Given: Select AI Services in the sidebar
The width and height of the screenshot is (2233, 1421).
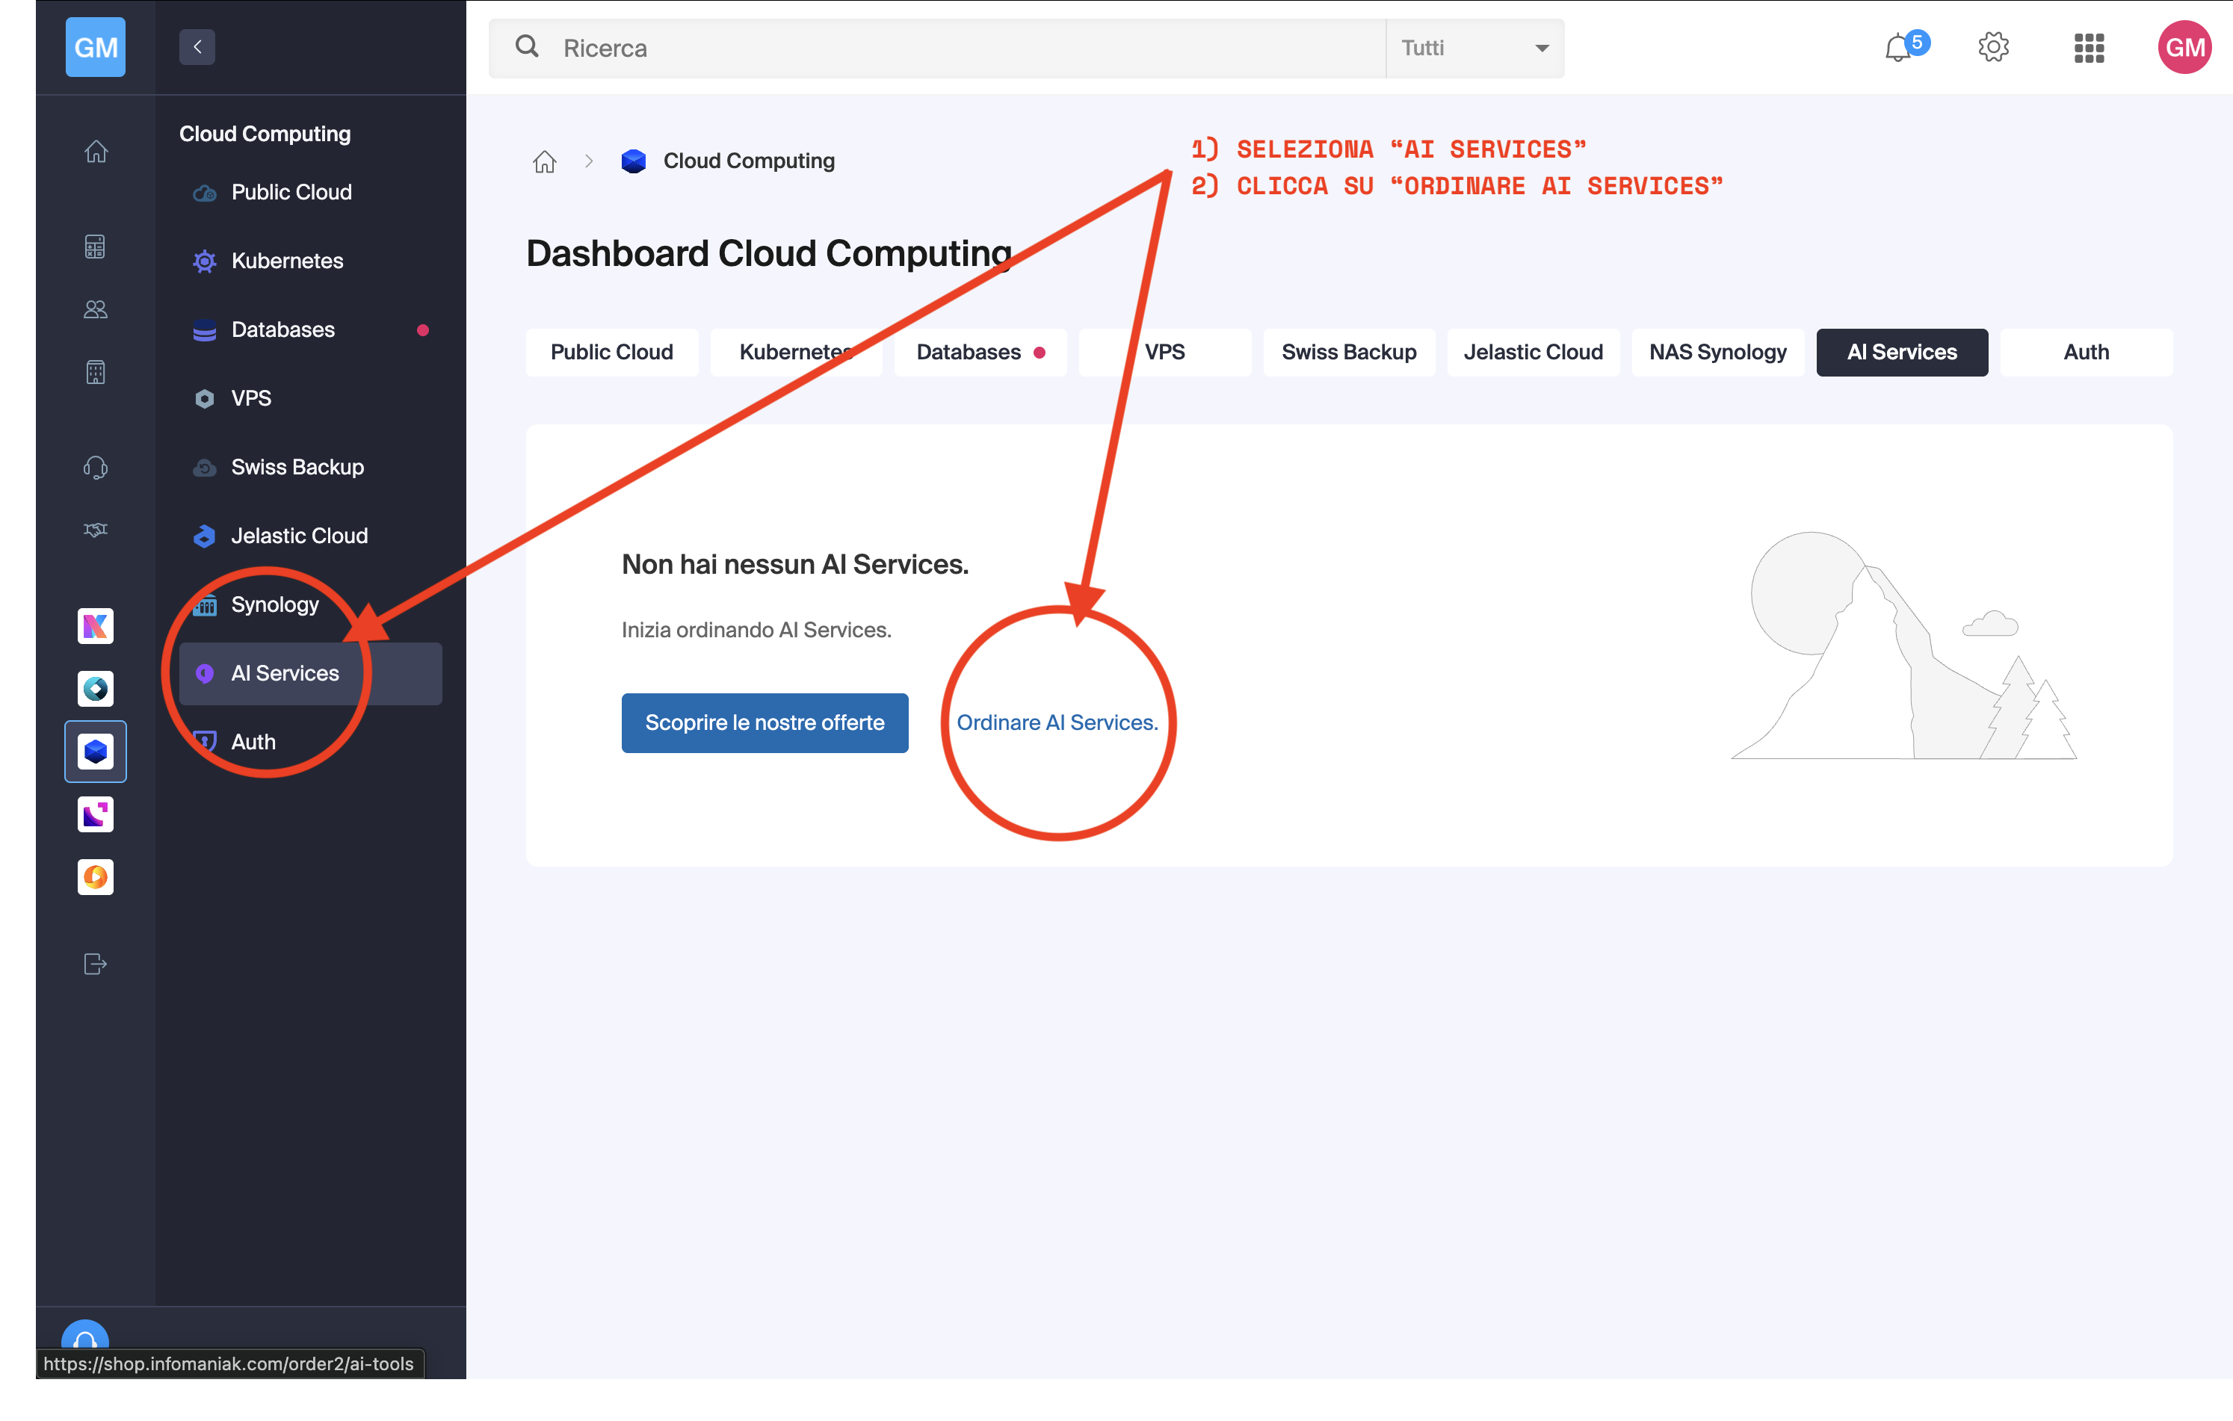Looking at the screenshot, I should click(x=311, y=674).
